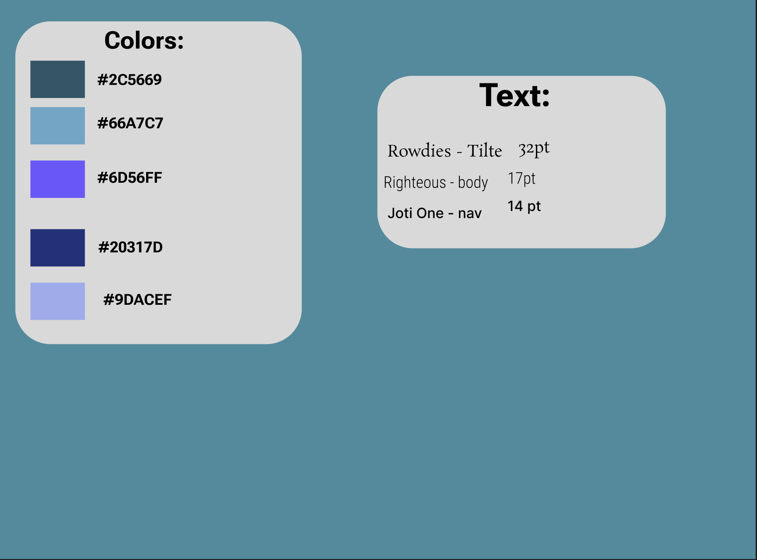Screen dimensions: 757x560
Task: Select the #9DACEF hex code label
Action: 137,300
